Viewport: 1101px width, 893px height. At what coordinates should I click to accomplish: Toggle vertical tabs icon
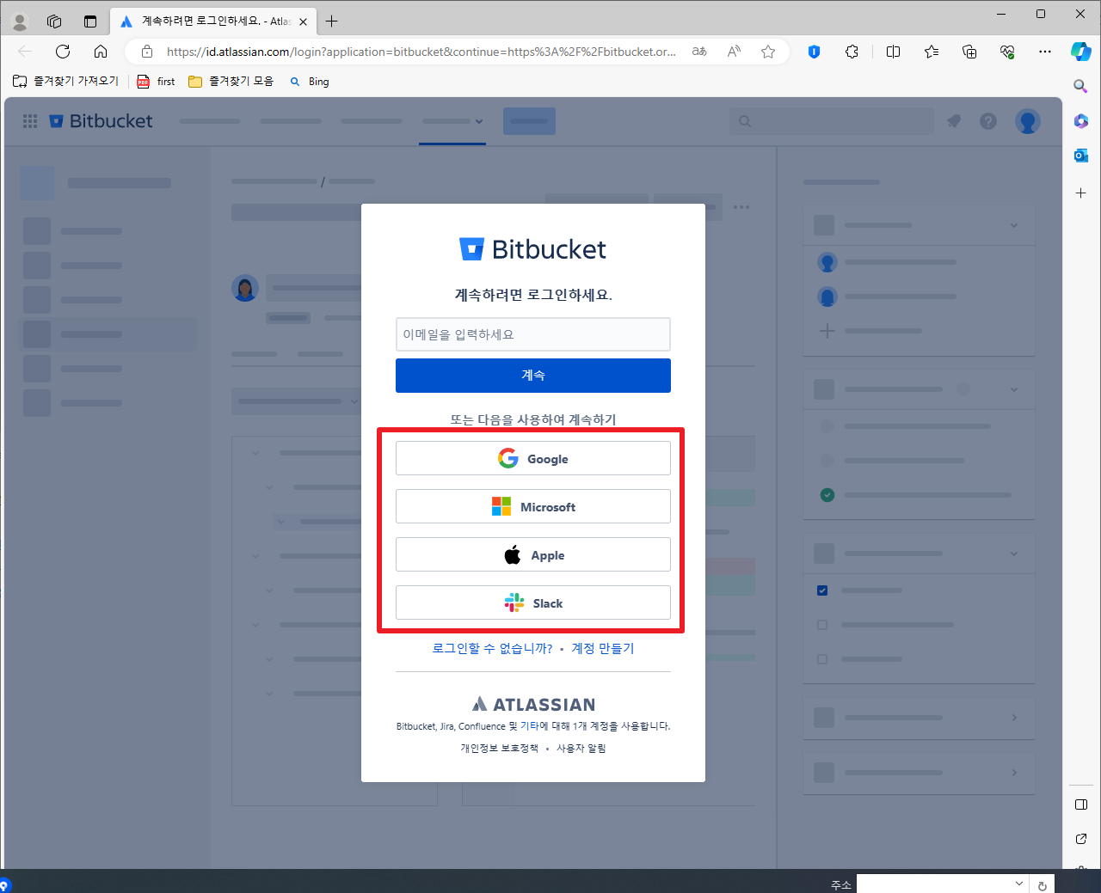(x=90, y=21)
